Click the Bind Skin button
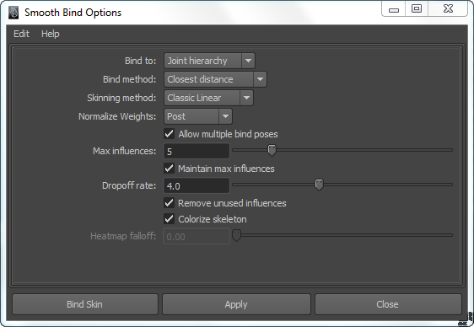Viewport: 474px width, 327px height. pyautogui.click(x=85, y=304)
